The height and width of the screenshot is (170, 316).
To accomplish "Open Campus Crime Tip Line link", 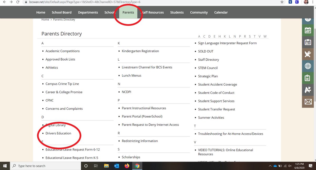I will 62,84.
